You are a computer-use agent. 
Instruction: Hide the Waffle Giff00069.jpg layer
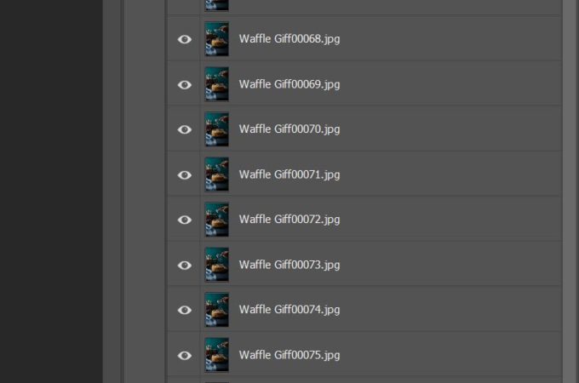coord(185,85)
